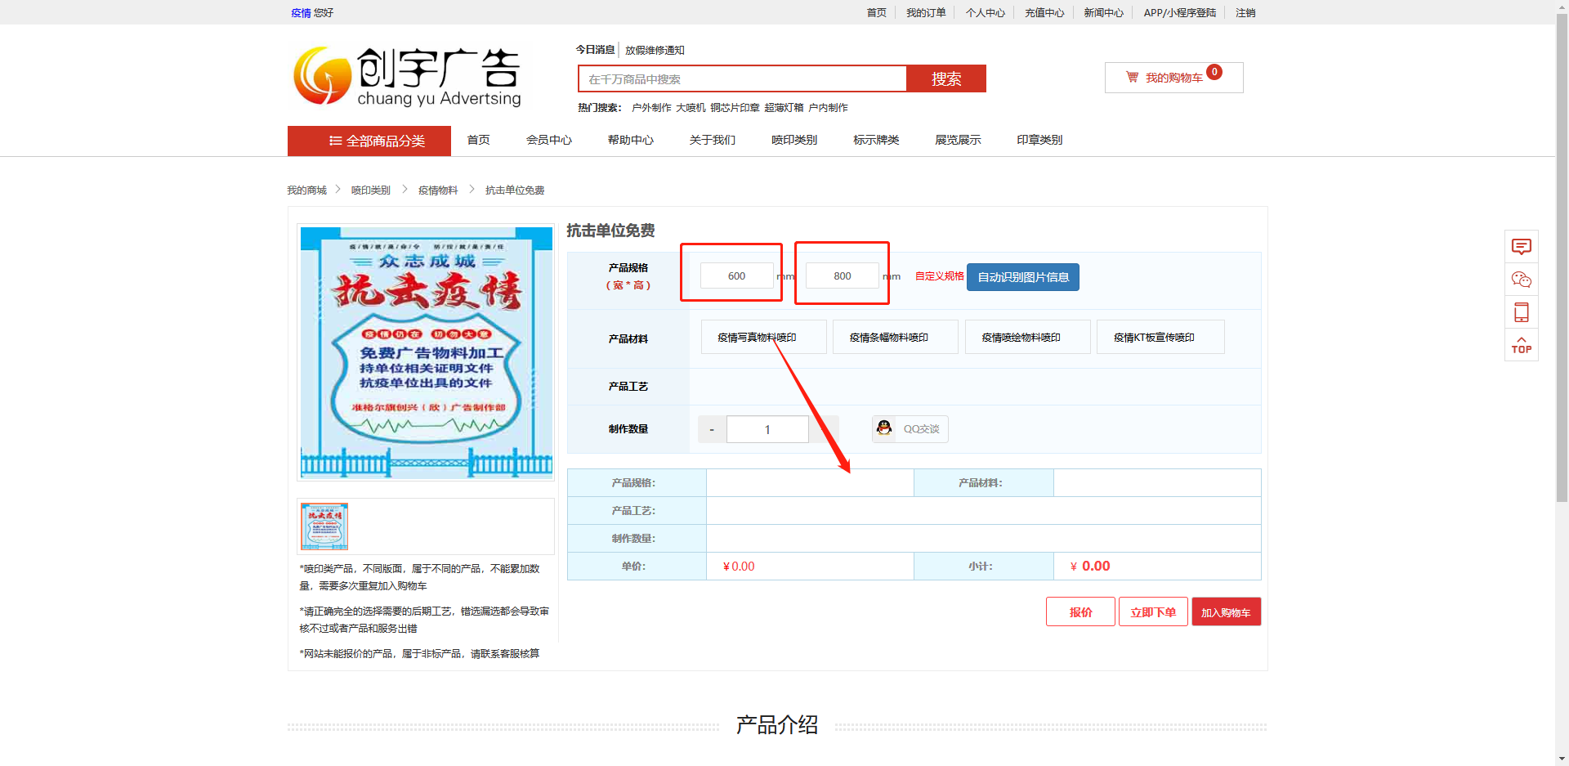Screen dimensions: 1569x766
Task: Click 加入购物车 add-to-cart button
Action: [x=1226, y=611]
